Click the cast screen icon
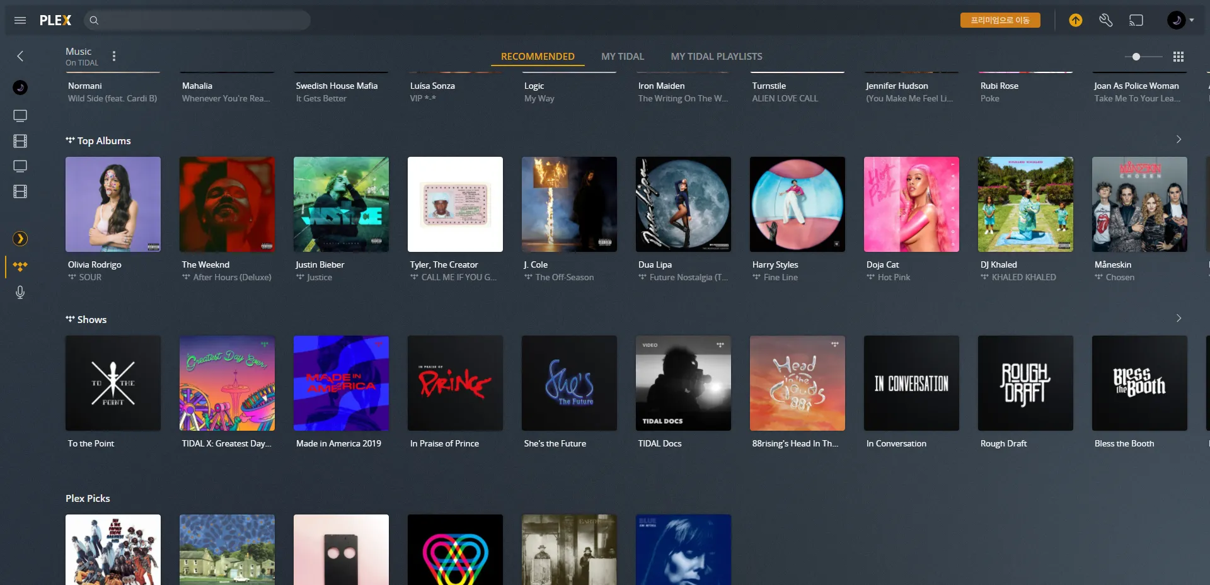1210x585 pixels. [1136, 20]
